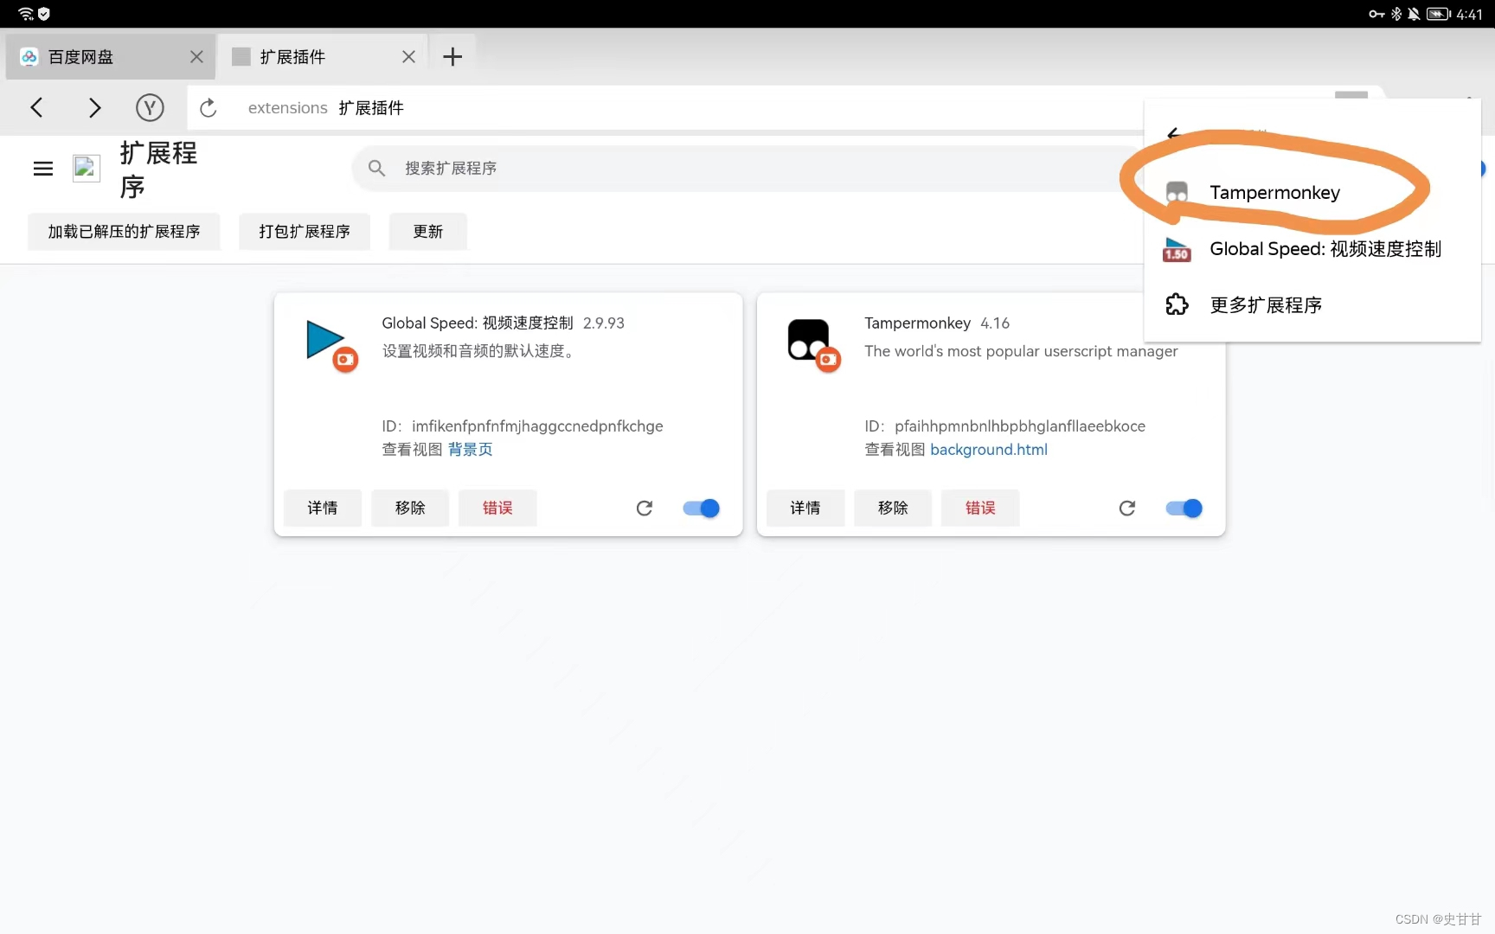Viewport: 1495px width, 934px height.
Task: Open 更多扩展程序 menu entry
Action: point(1312,304)
